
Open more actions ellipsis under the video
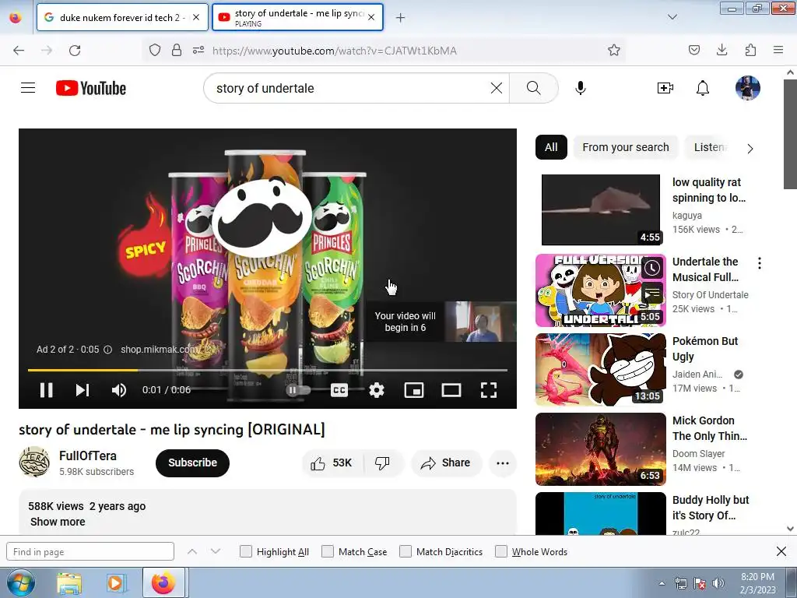pyautogui.click(x=503, y=463)
